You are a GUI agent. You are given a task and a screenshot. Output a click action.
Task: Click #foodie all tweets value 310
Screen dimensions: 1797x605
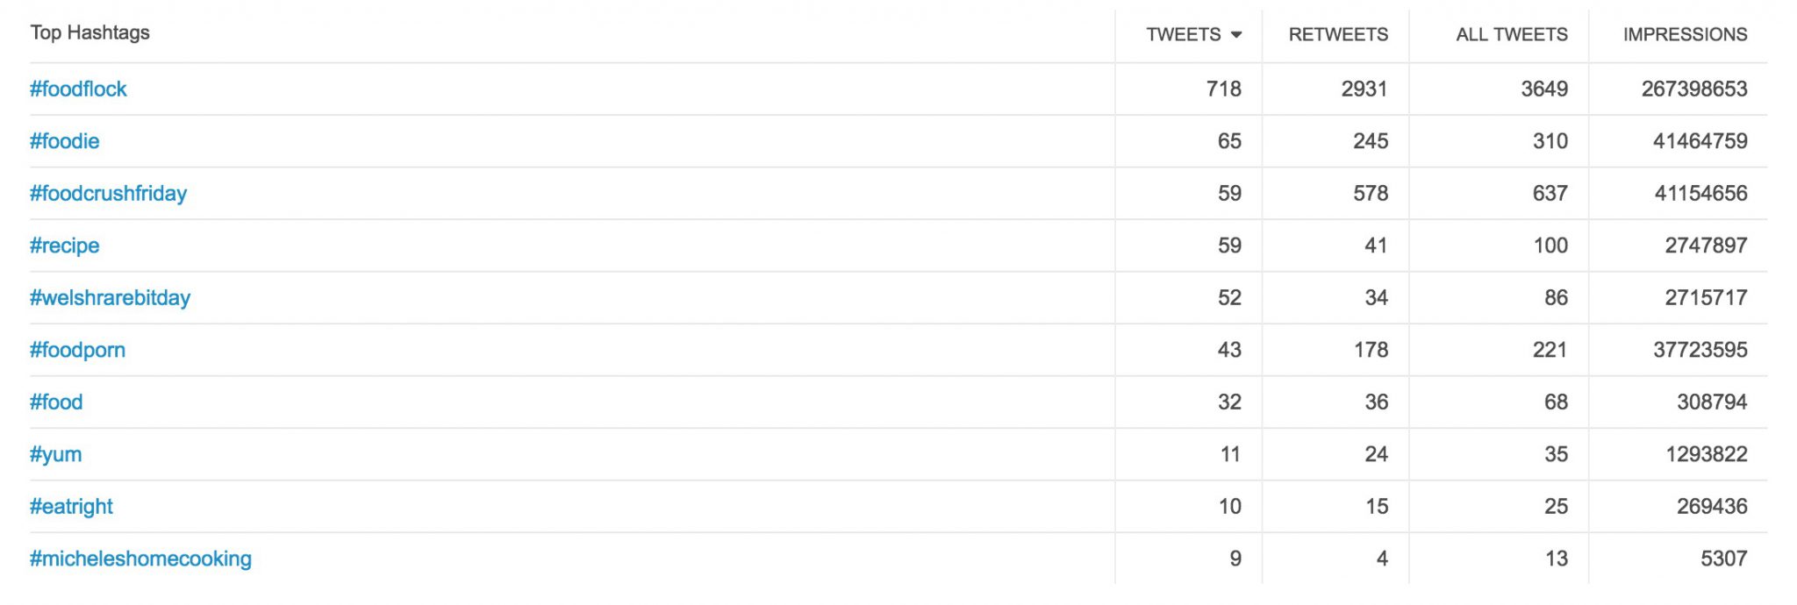[1550, 141]
